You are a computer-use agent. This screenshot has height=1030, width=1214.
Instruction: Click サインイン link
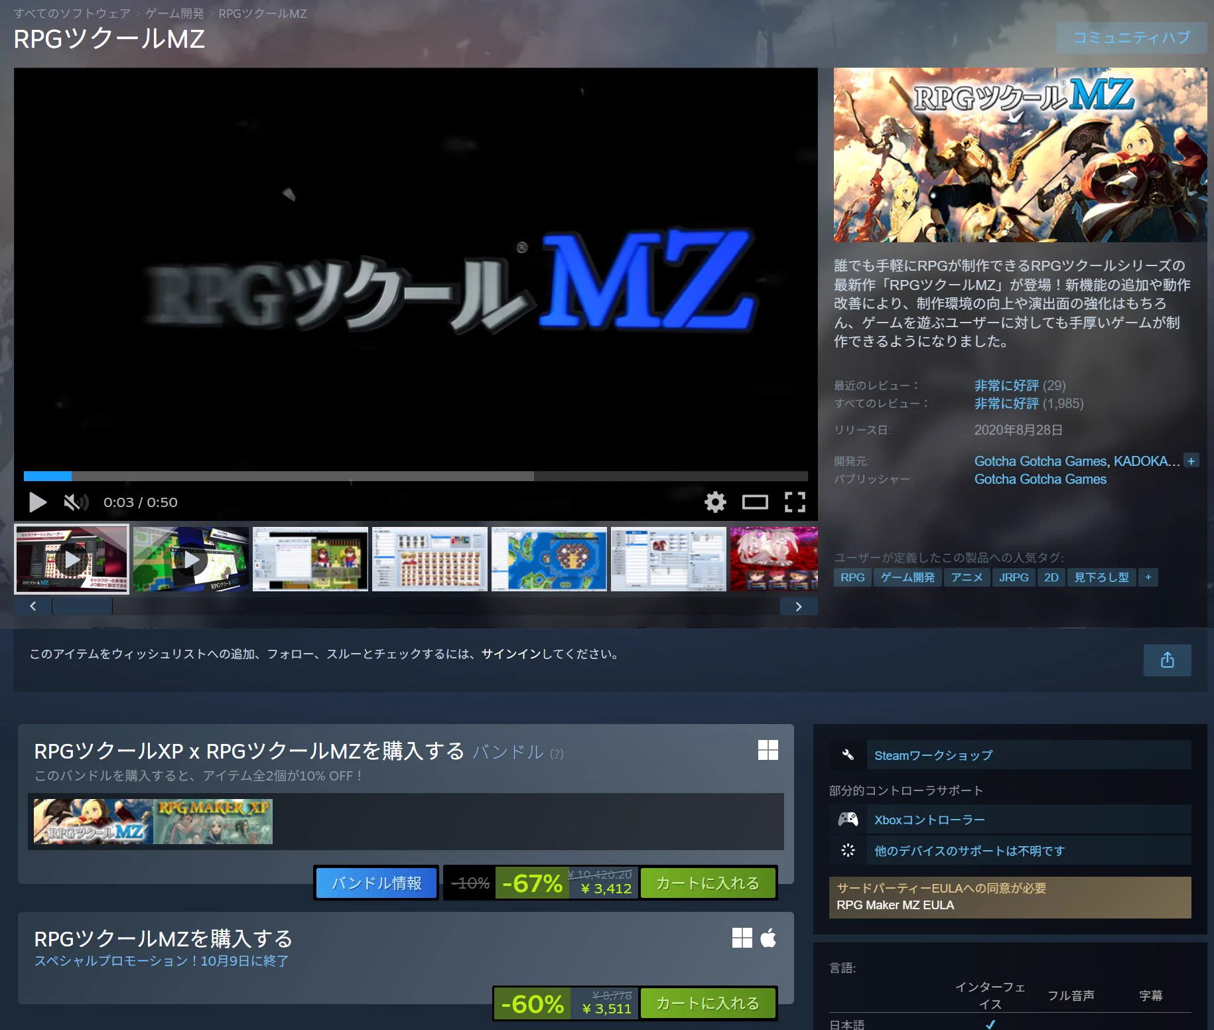pyautogui.click(x=511, y=654)
